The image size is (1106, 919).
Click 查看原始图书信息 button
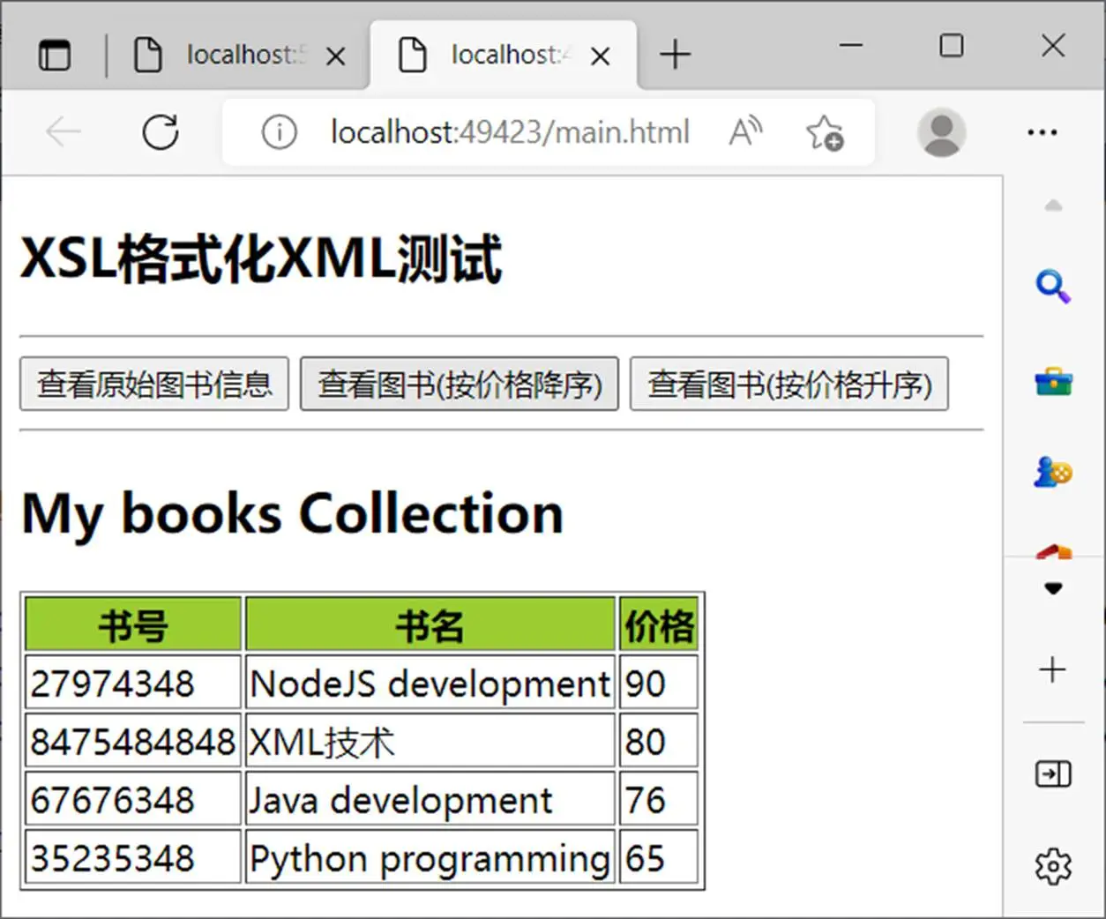pyautogui.click(x=154, y=385)
